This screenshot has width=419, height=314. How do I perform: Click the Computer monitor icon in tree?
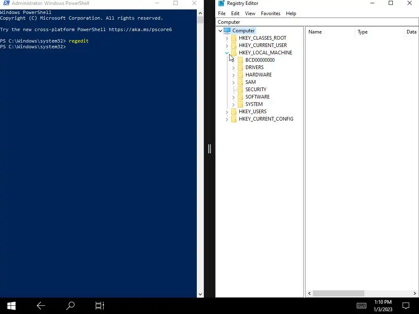227,30
